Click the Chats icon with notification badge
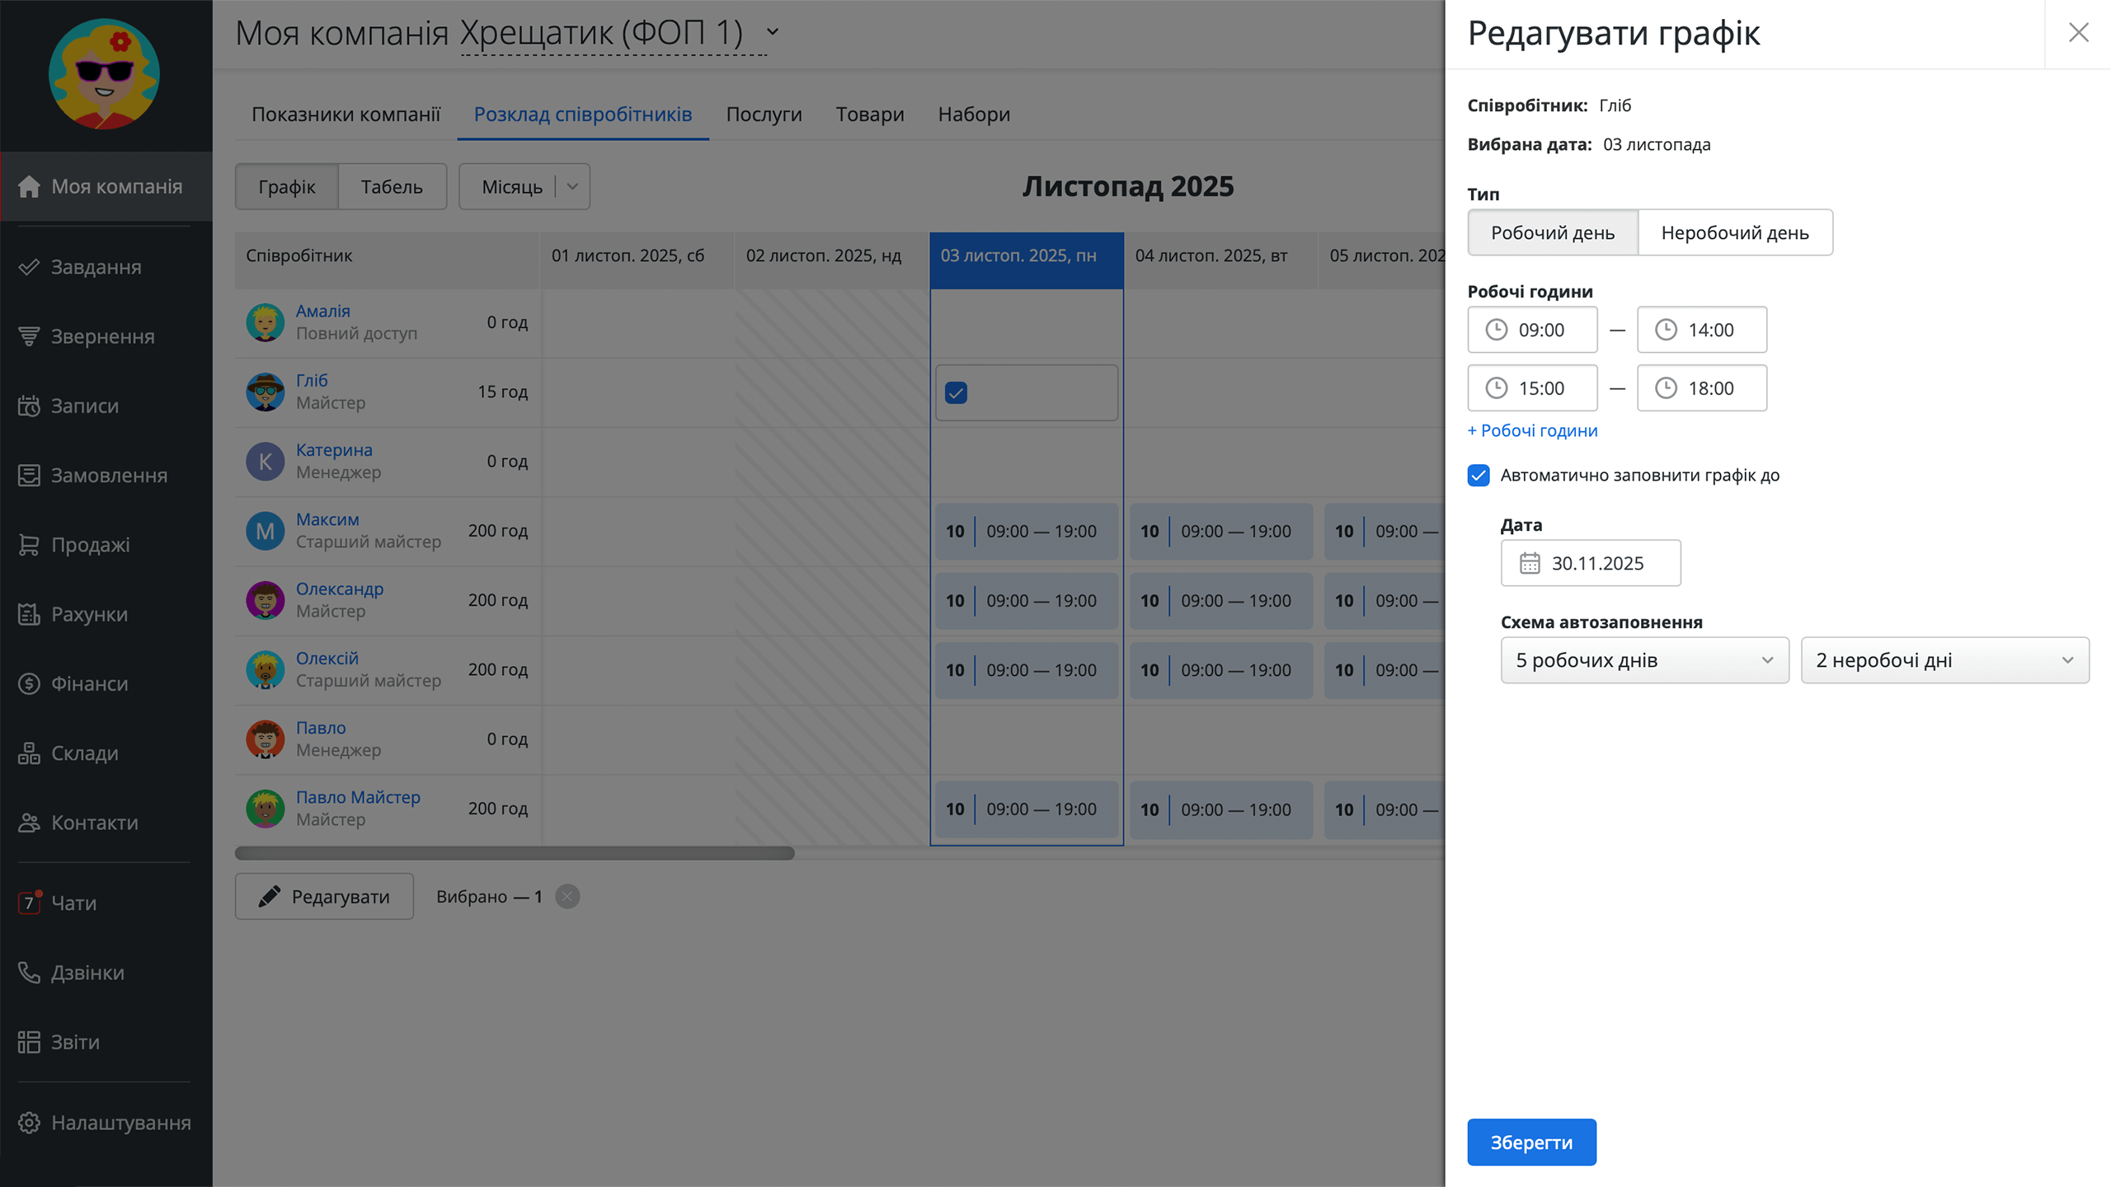This screenshot has height=1187, width=2111. [x=29, y=903]
